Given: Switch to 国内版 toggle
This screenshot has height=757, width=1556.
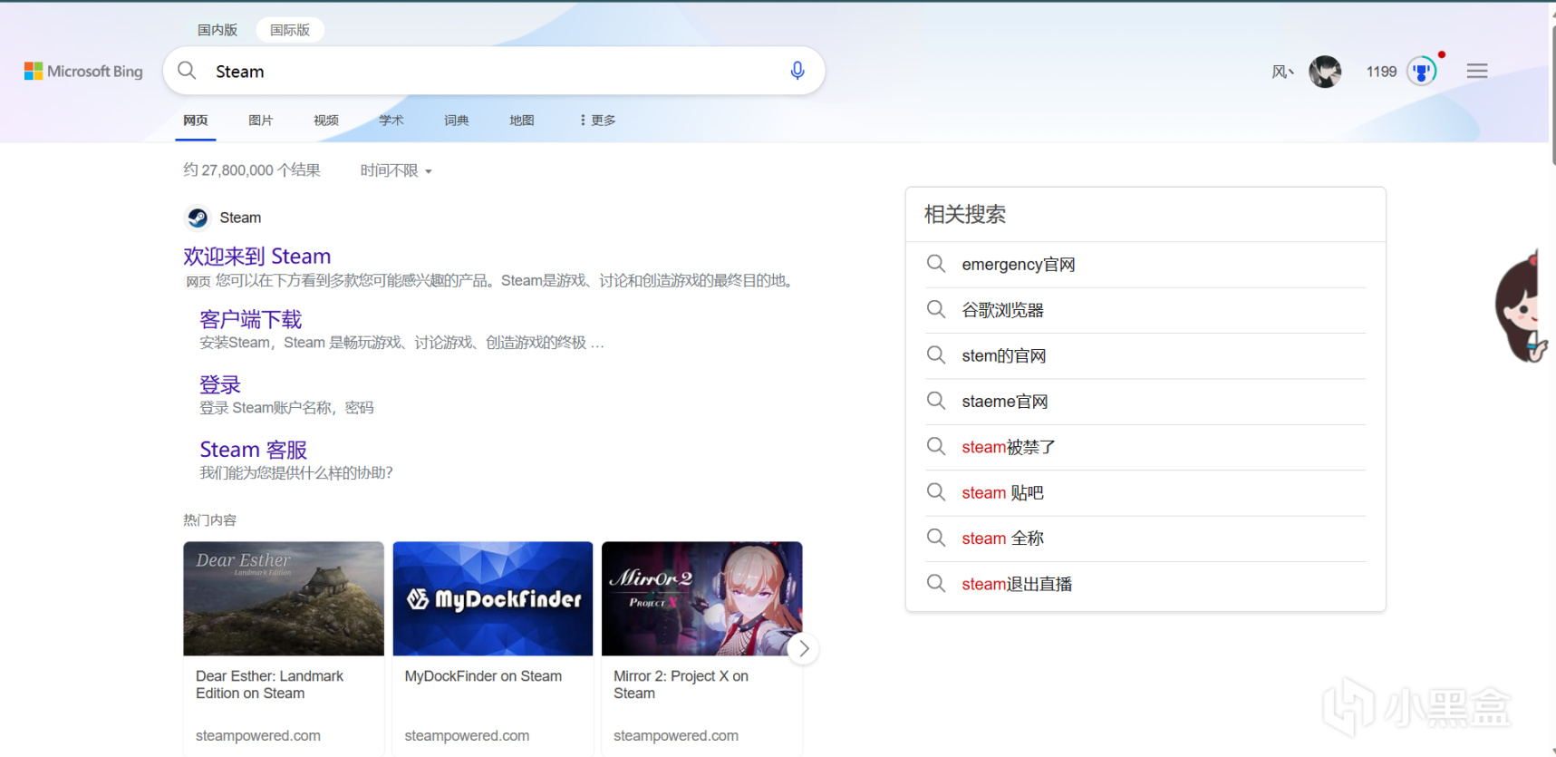Looking at the screenshot, I should [217, 30].
